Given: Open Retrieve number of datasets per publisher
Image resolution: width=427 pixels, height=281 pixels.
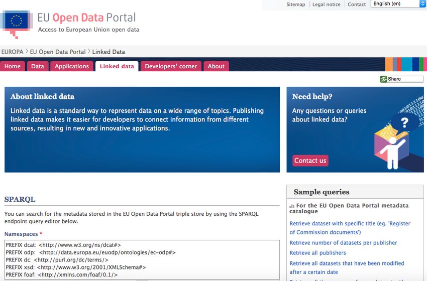Looking at the screenshot, I should [343, 243].
